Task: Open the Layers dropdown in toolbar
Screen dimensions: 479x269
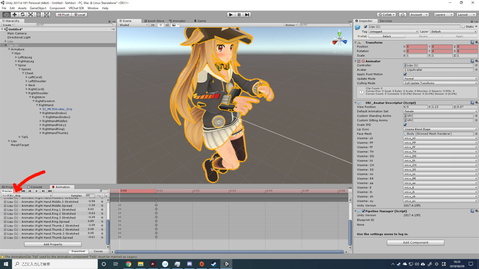Action: pyautogui.click(x=443, y=15)
